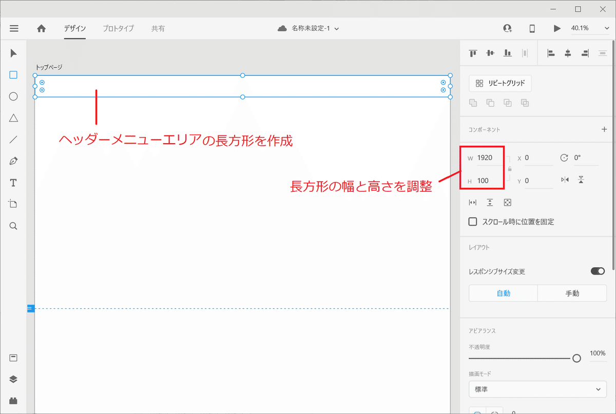Choose the Rectangle tool
Screen dimensions: 616x414
(x=14, y=75)
